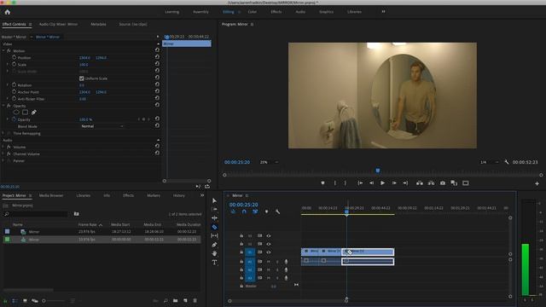546x307 pixels.
Task: Click the Project panel search field
Action: pyautogui.click(x=36, y=214)
